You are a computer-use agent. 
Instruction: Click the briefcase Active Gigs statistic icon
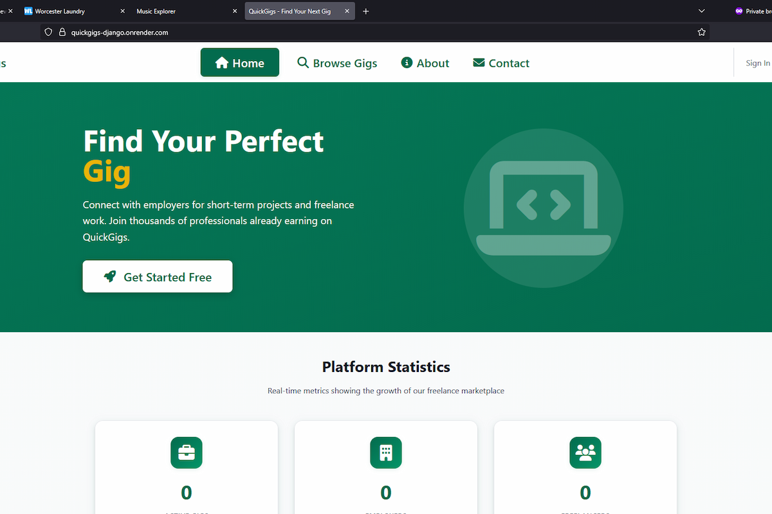(186, 452)
